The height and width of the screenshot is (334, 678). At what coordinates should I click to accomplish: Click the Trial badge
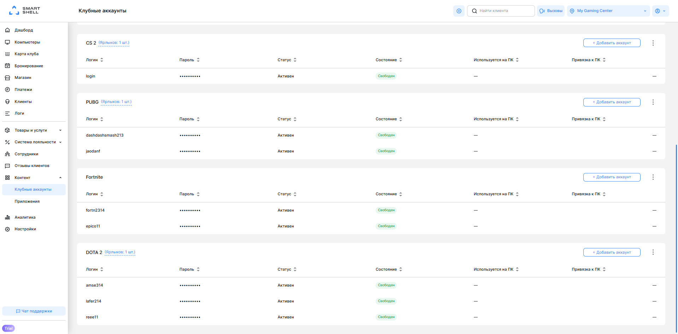[x=8, y=328]
